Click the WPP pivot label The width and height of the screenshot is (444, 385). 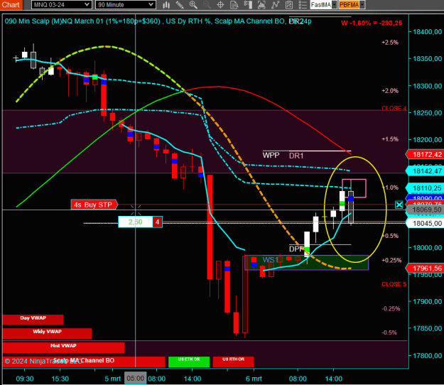coord(271,155)
